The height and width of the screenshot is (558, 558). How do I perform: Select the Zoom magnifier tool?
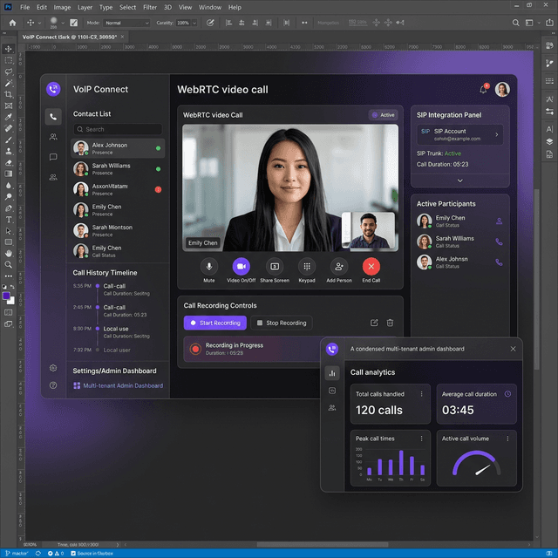click(x=9, y=264)
